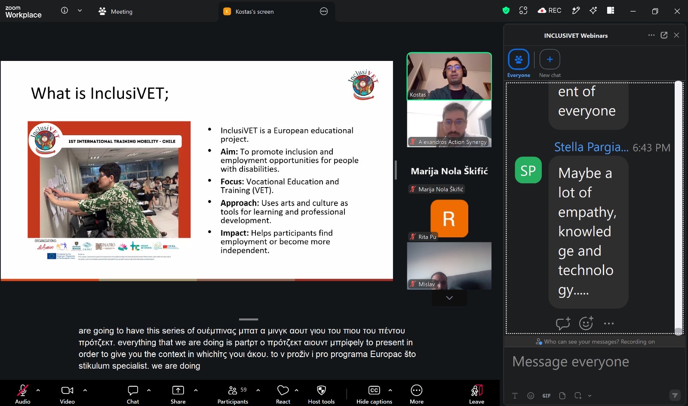
Task: Select the Meeting tab
Action: click(115, 12)
